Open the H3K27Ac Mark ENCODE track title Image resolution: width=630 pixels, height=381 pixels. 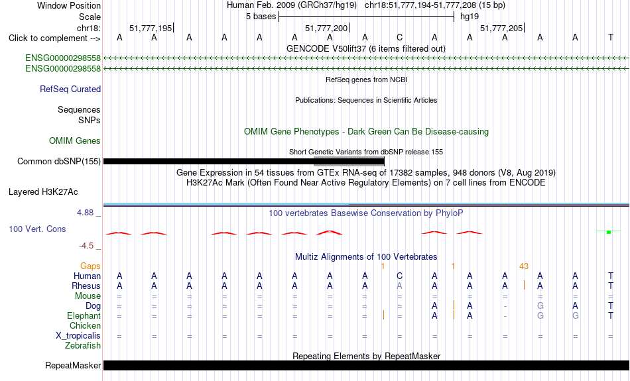[366, 183]
